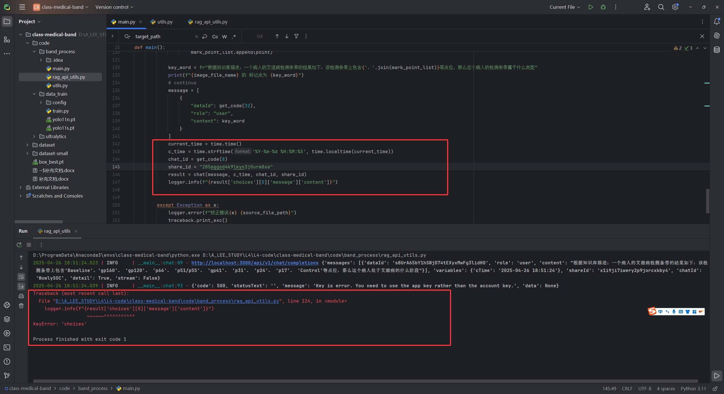Viewport: 724px width, 394px height.
Task: Toggle whole Words (W) search option
Action: pyautogui.click(x=225, y=37)
